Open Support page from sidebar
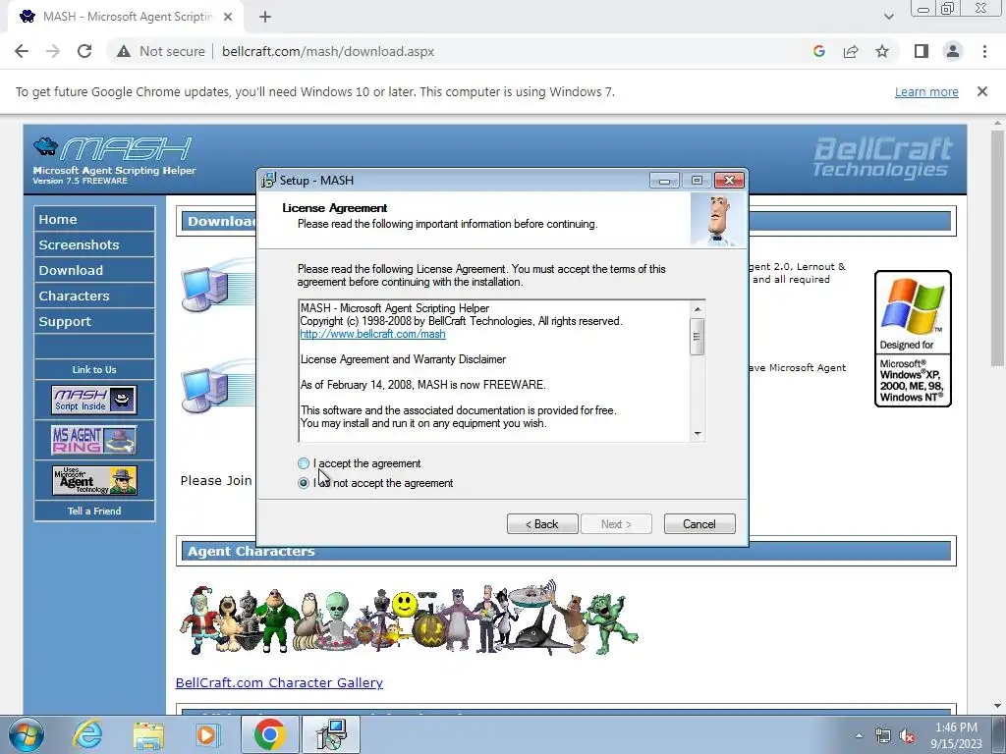The width and height of the screenshot is (1006, 754). coord(94,322)
